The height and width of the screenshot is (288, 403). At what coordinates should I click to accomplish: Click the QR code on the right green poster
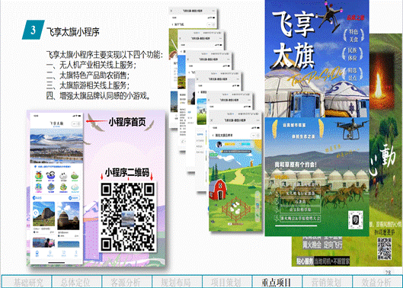click(385, 248)
